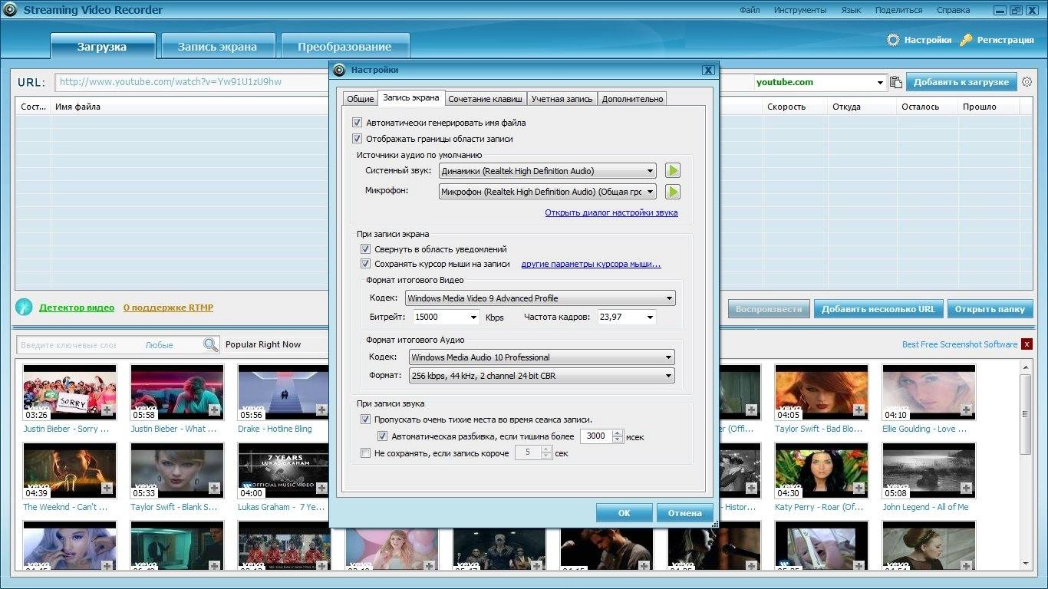Test microphone with green play icon
This screenshot has width=1048, height=589.
[x=672, y=192]
